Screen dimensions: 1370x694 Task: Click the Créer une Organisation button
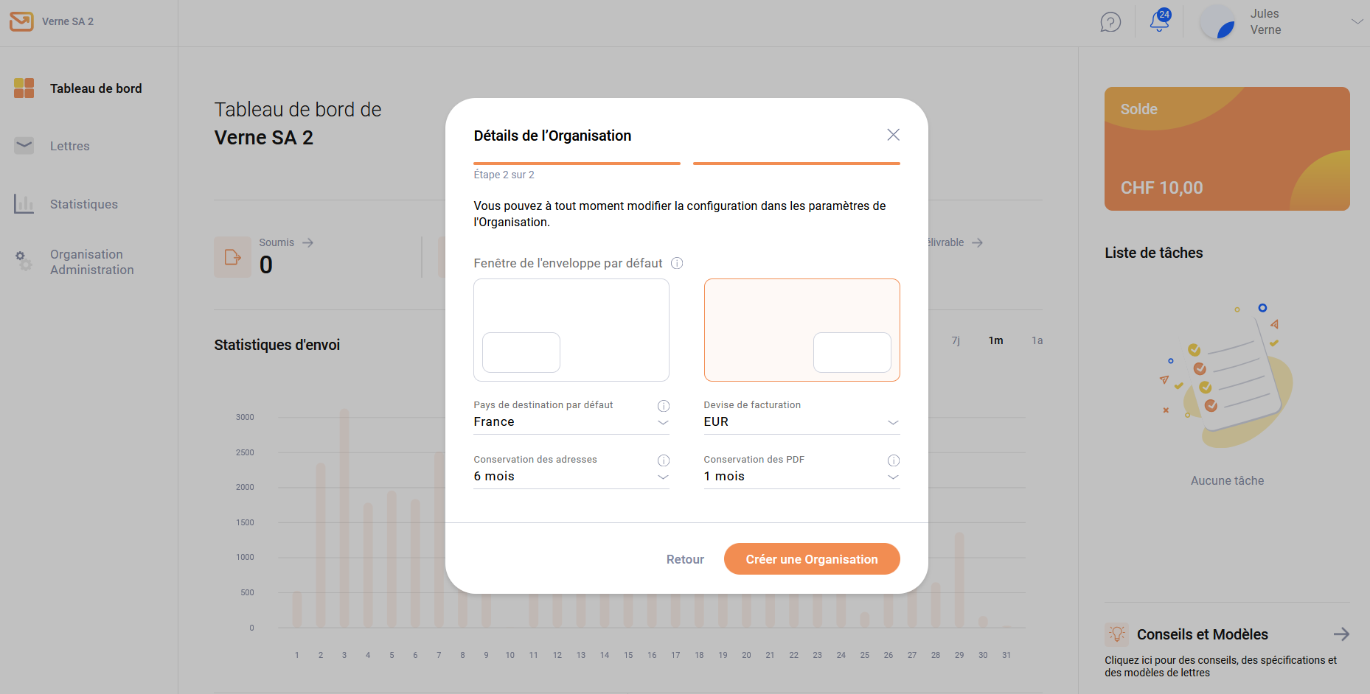(x=812, y=559)
